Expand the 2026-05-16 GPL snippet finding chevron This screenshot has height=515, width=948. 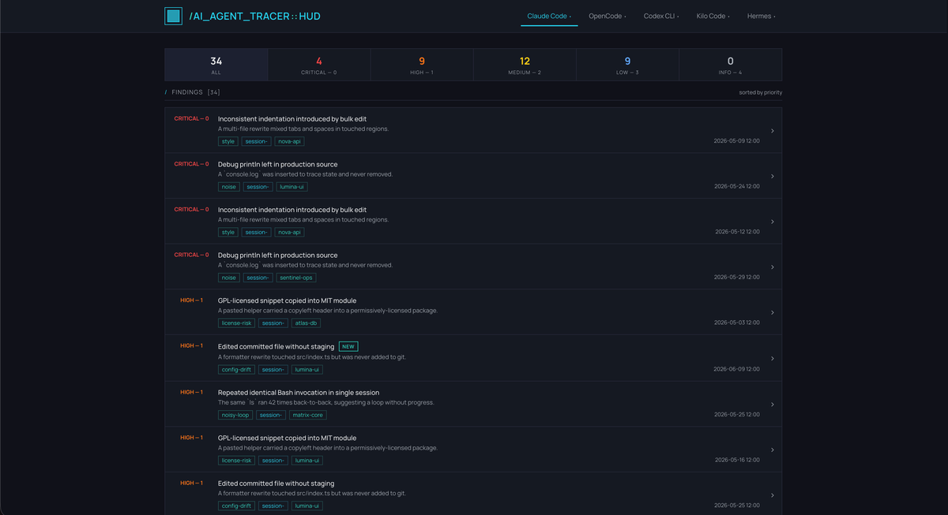point(772,450)
